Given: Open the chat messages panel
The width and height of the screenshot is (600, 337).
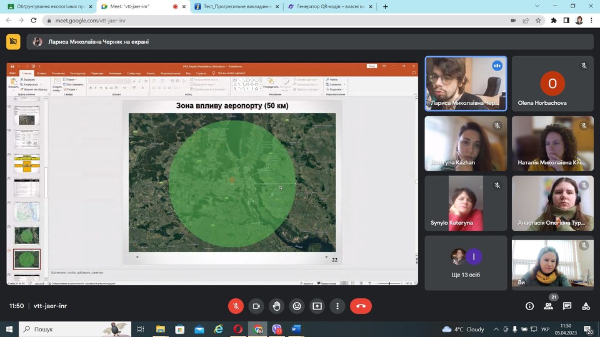Looking at the screenshot, I should coord(567,306).
